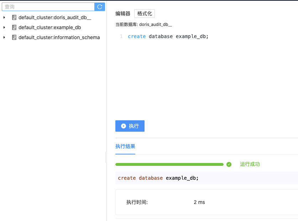Click line number 1 in the editor gutter
This screenshot has height=221, width=298.
click(121, 36)
